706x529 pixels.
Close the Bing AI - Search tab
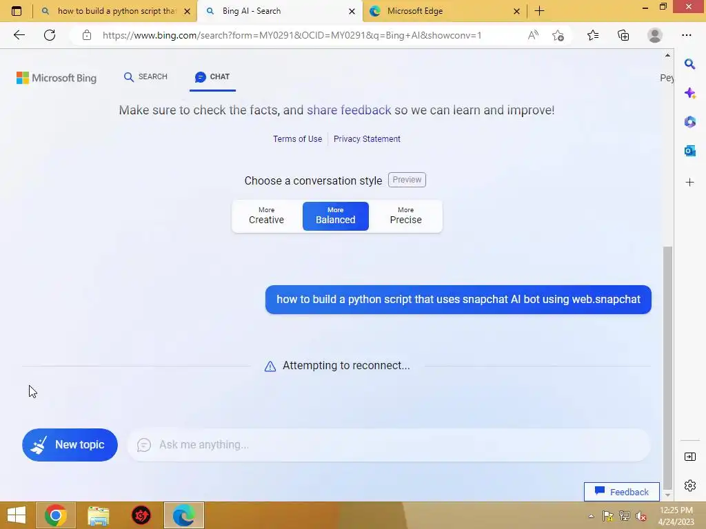point(352,11)
